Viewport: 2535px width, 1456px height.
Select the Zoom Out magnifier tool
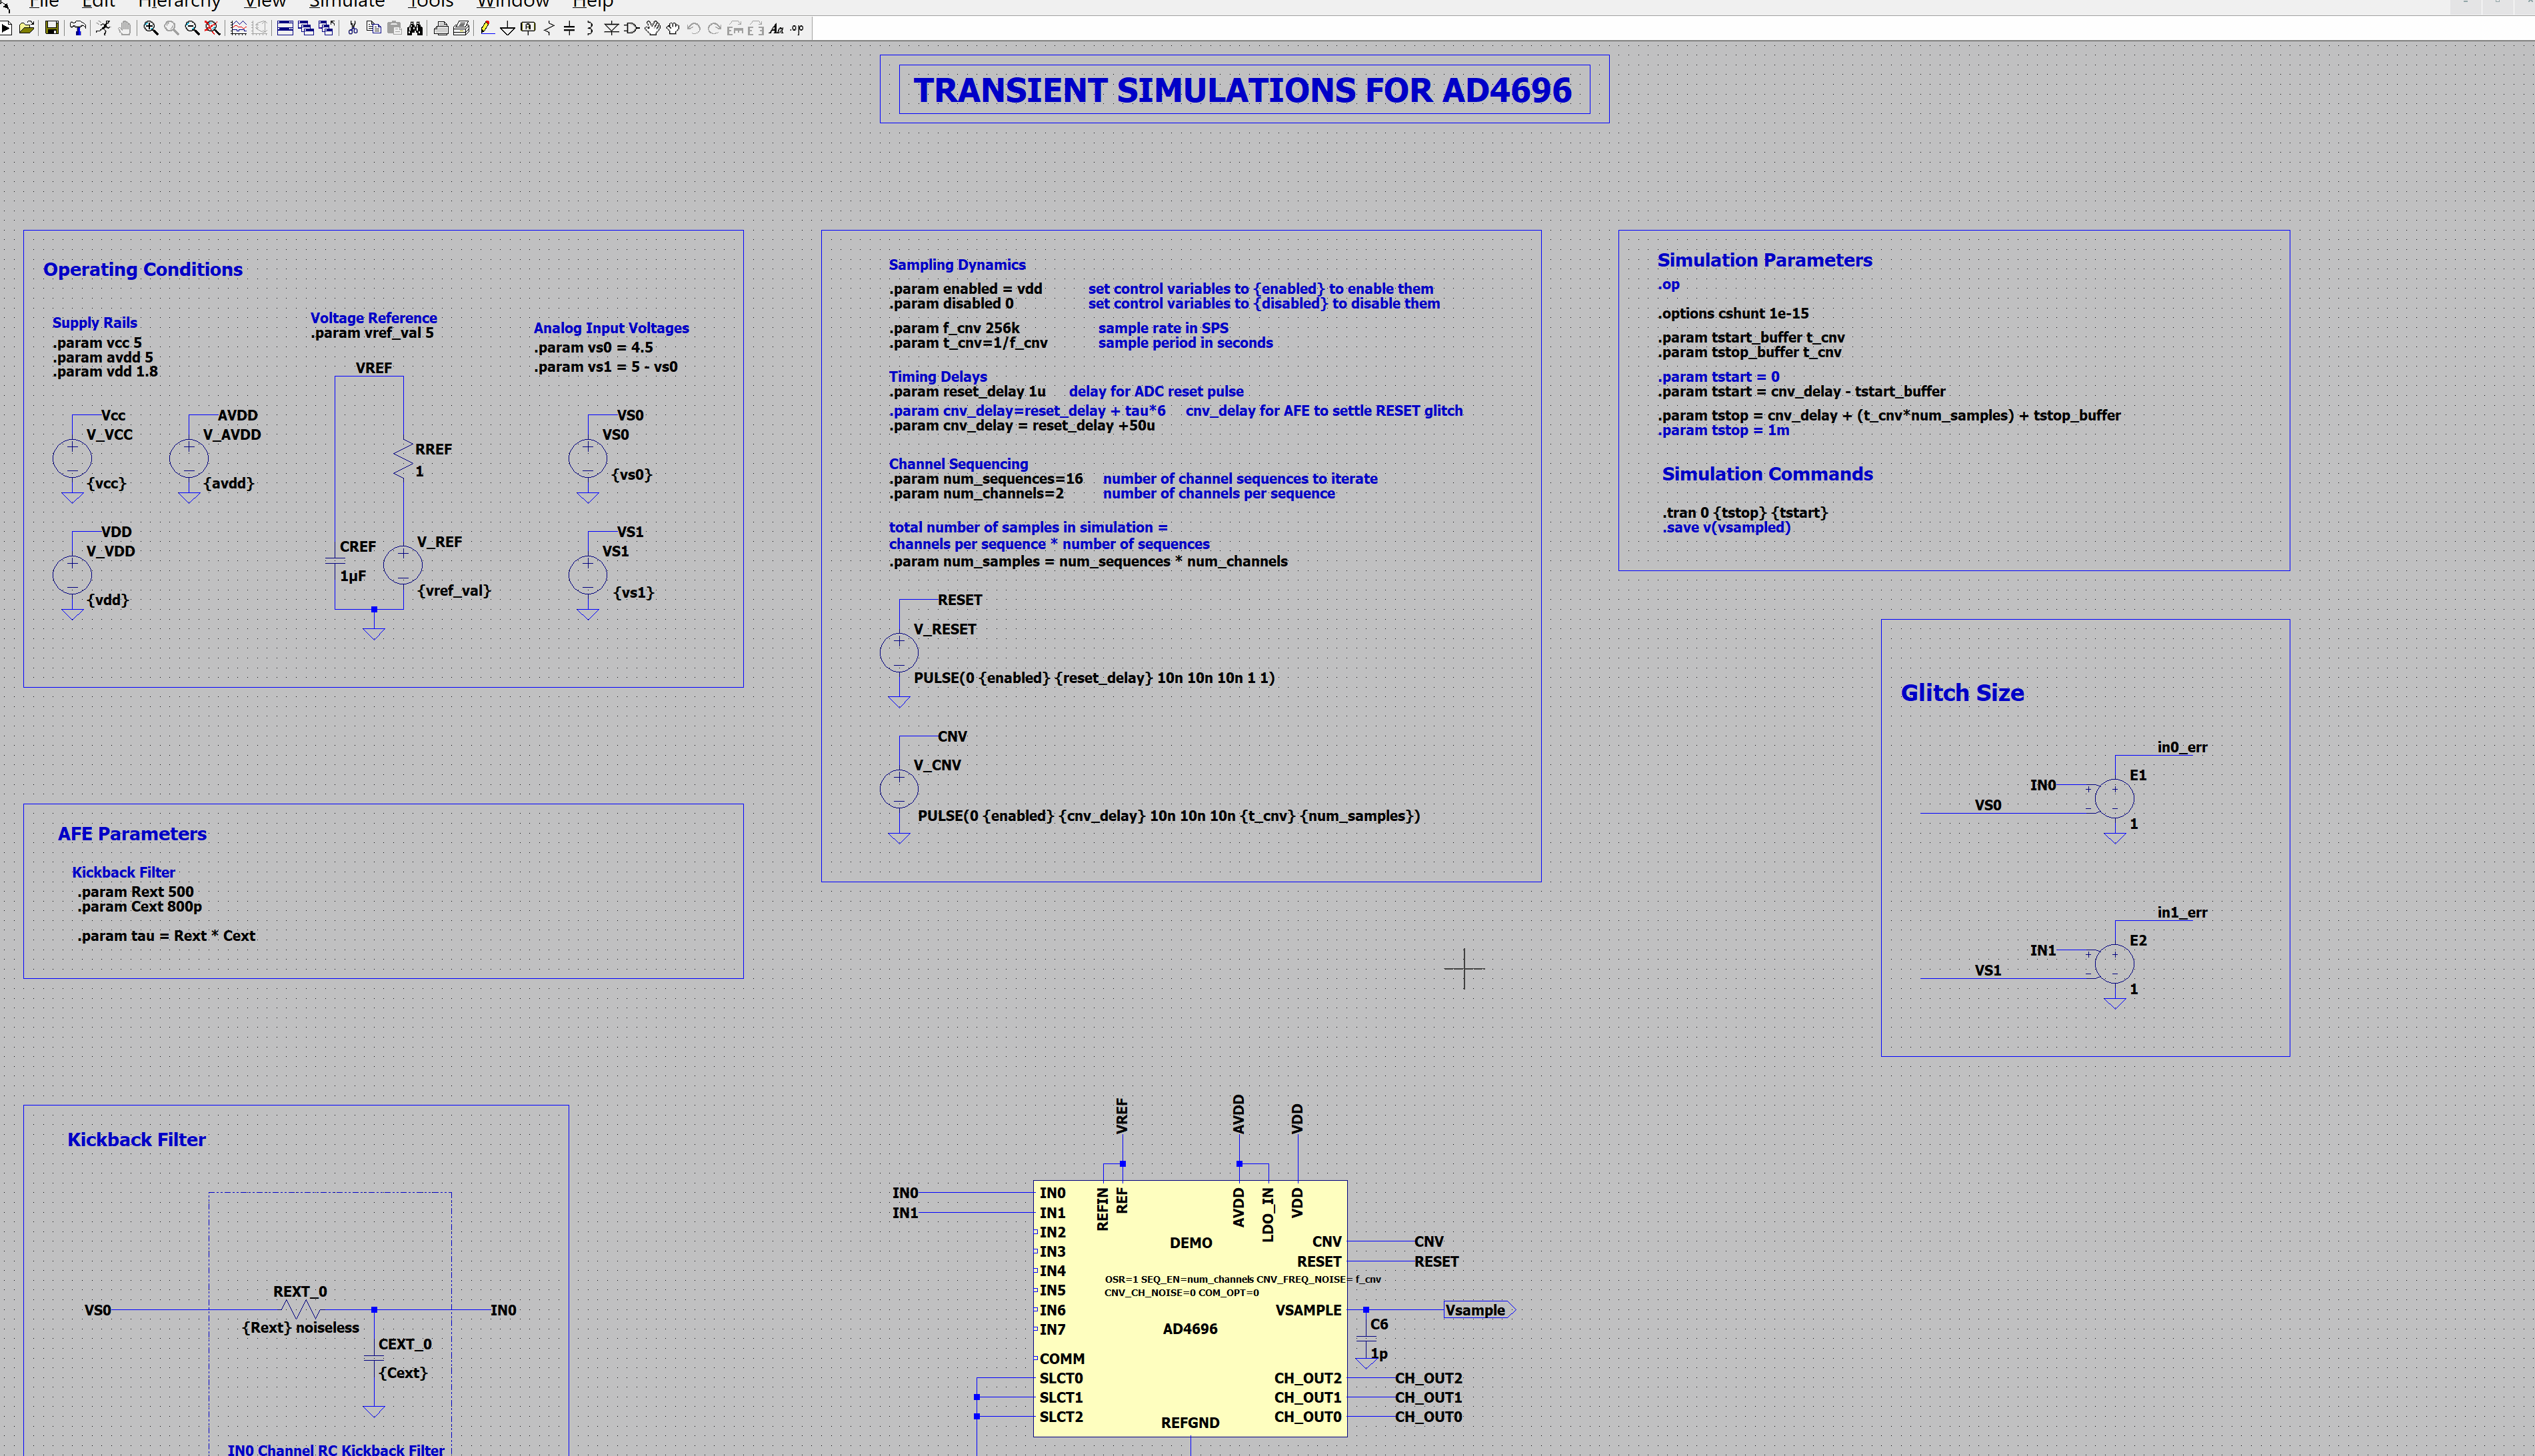pos(192,28)
